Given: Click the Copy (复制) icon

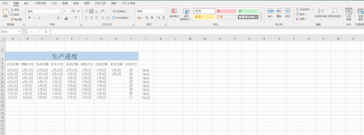Looking at the screenshot, I should click(x=12, y=14).
